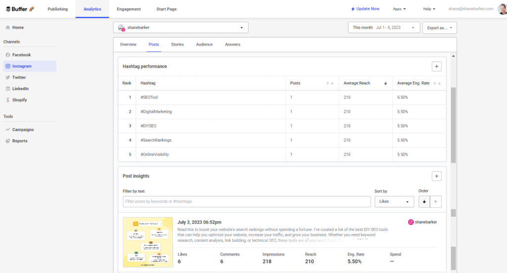Click the Rank column header

(x=127, y=83)
